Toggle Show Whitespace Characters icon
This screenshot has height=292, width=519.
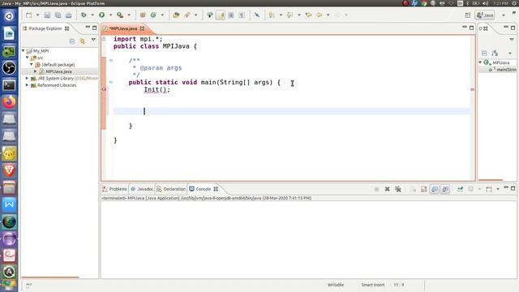click(242, 15)
